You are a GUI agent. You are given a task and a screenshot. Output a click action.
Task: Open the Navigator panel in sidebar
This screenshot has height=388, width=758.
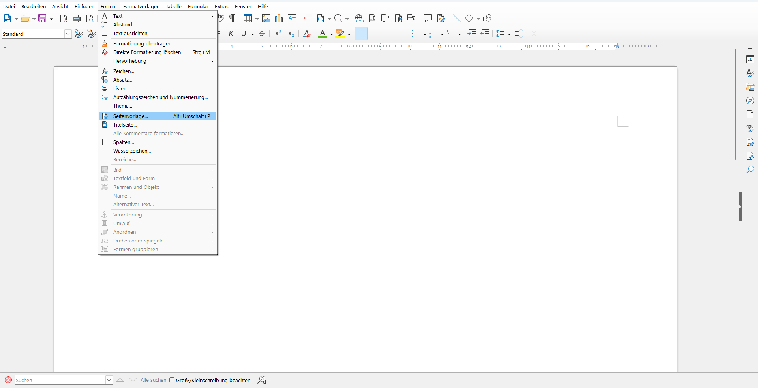[750, 101]
